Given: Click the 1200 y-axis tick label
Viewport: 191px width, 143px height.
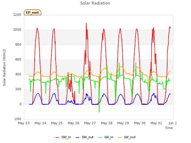Looking at the screenshot, I should 17,15.
